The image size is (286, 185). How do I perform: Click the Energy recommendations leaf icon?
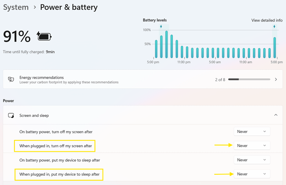(11, 79)
